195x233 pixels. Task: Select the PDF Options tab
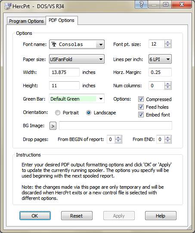pyautogui.click(x=62, y=20)
